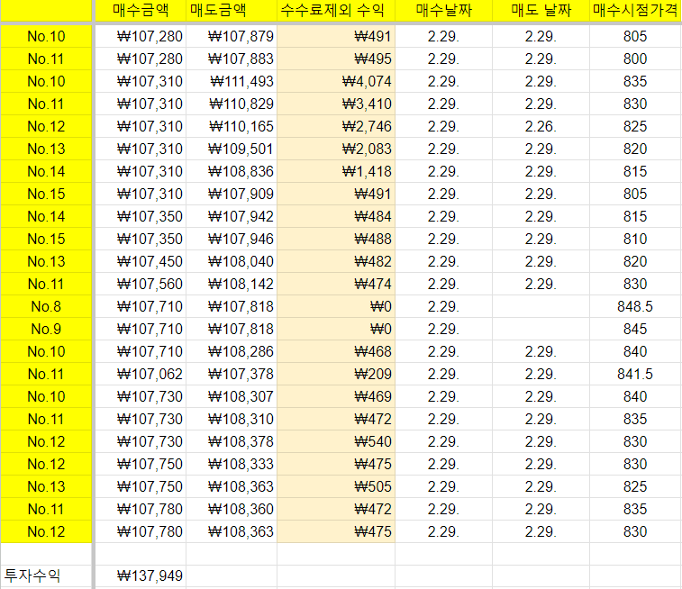The height and width of the screenshot is (589, 682).
Task: Select the ₩482 profit cell
Action: [x=336, y=261]
